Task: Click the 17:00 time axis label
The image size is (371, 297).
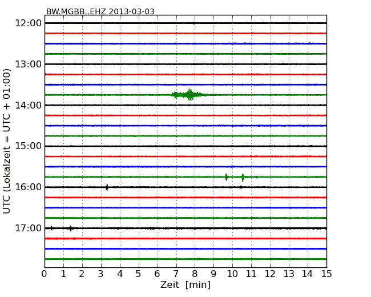Action: [x=29, y=228]
